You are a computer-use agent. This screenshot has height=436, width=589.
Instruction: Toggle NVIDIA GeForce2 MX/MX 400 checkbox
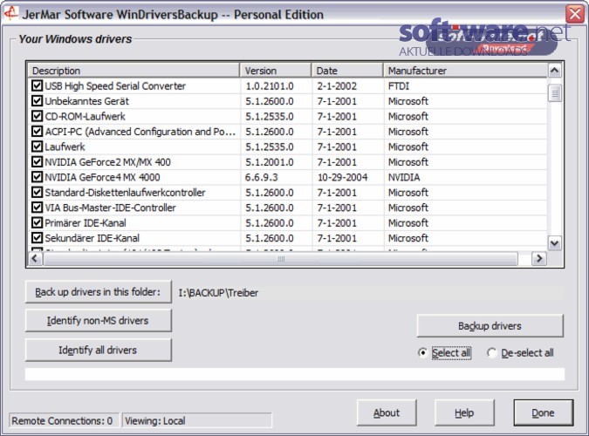coord(37,162)
